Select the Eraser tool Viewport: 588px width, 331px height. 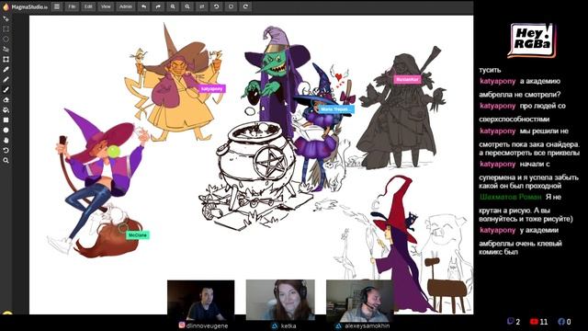click(x=6, y=100)
